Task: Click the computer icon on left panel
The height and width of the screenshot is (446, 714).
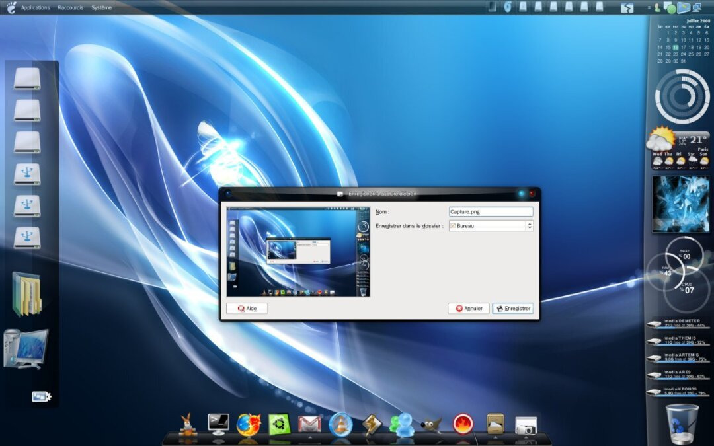Action: pyautogui.click(x=26, y=348)
